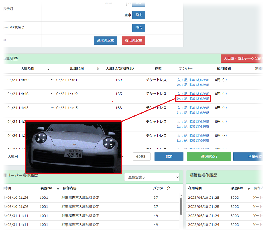Click the 券種 column header
267x234 pixels.
pos(158,69)
